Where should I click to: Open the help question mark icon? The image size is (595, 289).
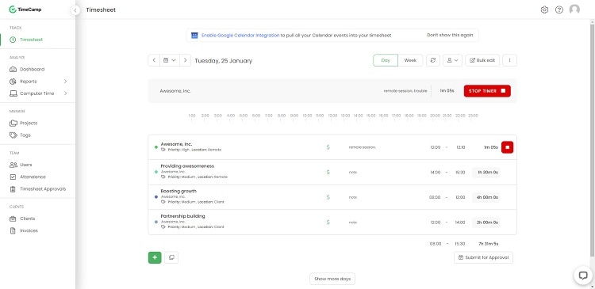coord(559,10)
